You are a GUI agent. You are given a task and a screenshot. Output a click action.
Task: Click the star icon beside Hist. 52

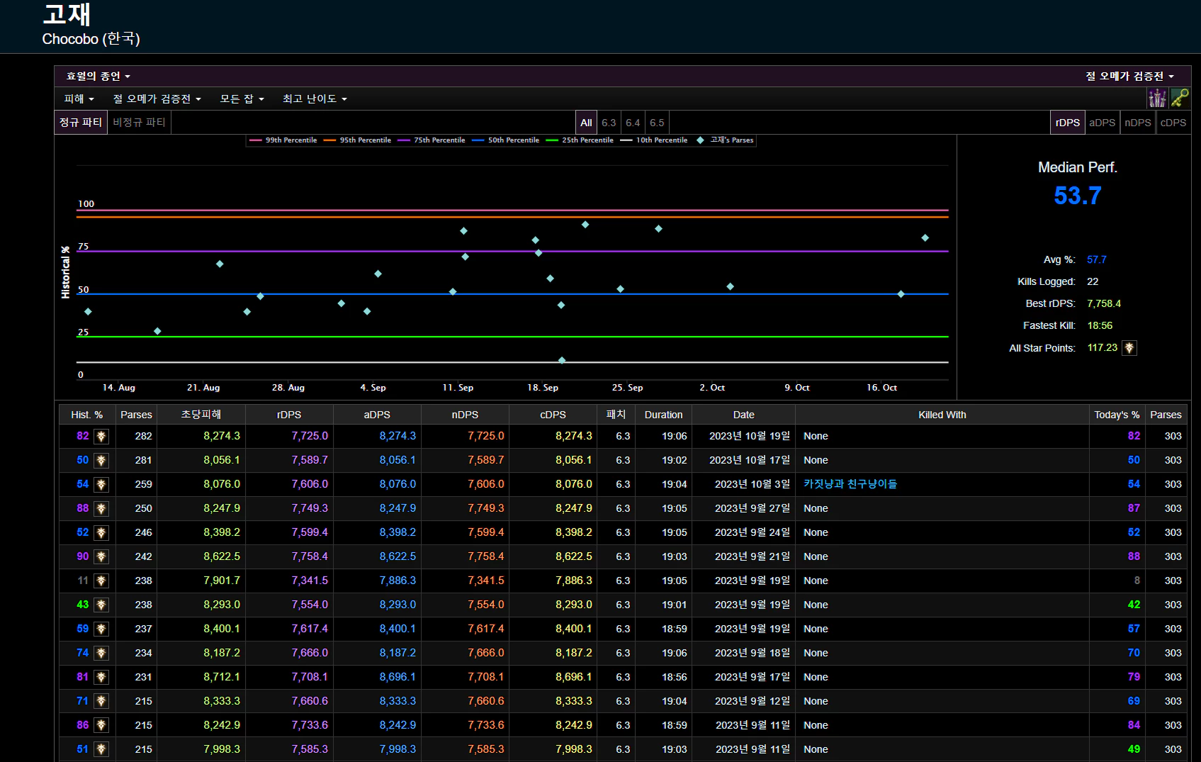pos(101,533)
